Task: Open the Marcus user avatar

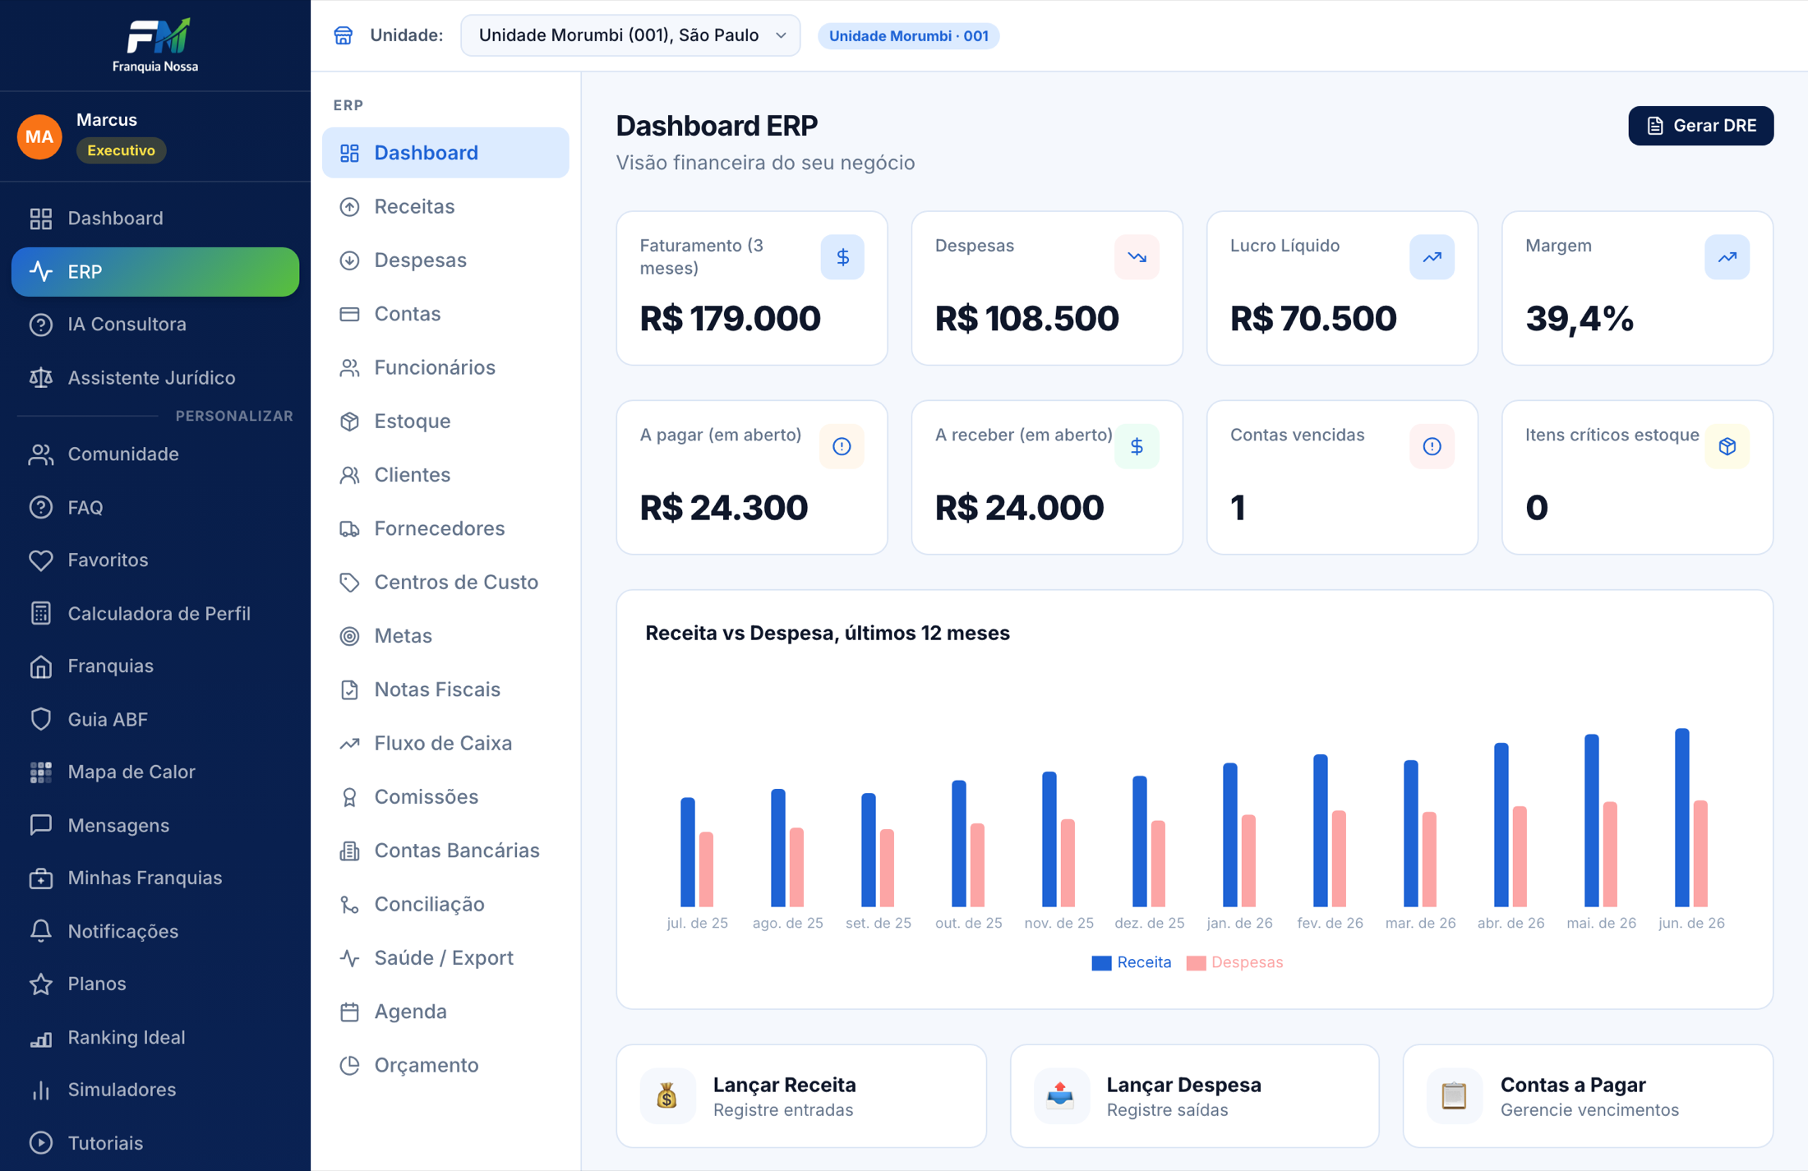Action: [39, 136]
